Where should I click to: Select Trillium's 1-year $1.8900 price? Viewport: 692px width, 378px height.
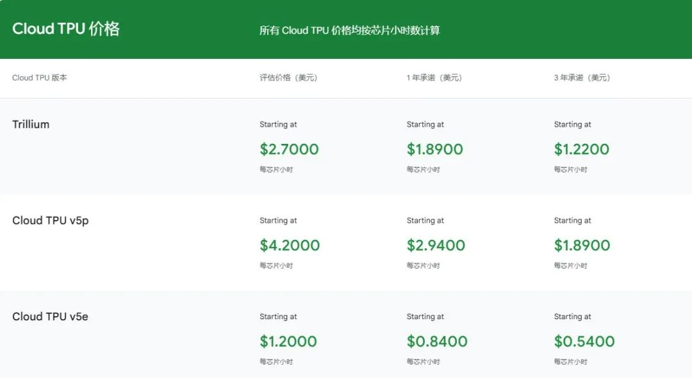click(435, 150)
